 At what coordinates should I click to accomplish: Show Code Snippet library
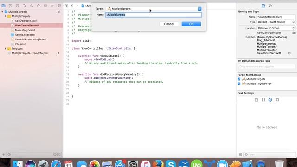pyautogui.click(x=263, y=100)
